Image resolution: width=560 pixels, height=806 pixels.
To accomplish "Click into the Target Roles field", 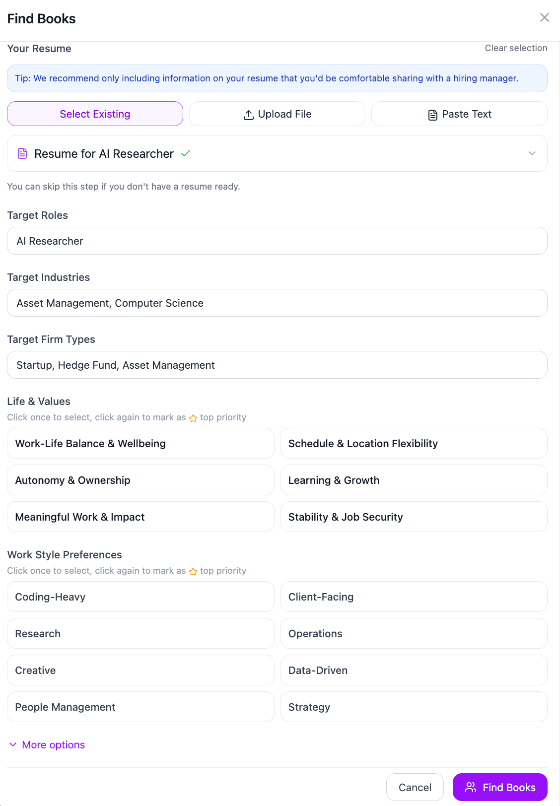I will (x=277, y=241).
